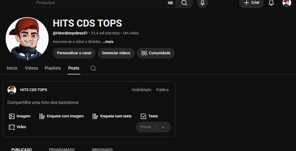Viewport: 296px width, 151px height.
Task: Attach a Vídeo to the post
Action: coord(17,127)
